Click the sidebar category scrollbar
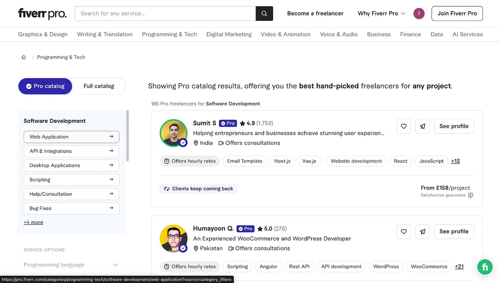This screenshot has height=283, width=501. point(127,136)
